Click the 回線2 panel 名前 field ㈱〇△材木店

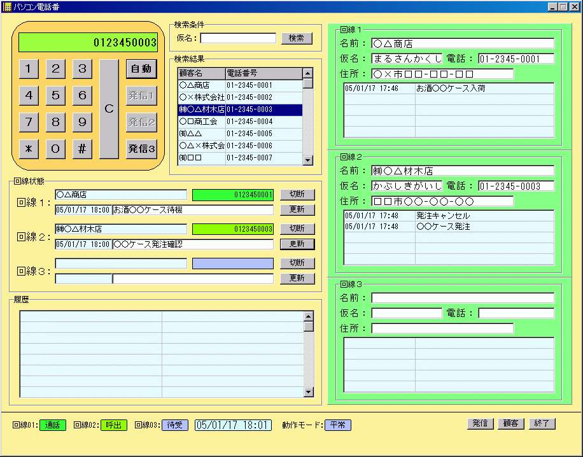pyautogui.click(x=463, y=171)
